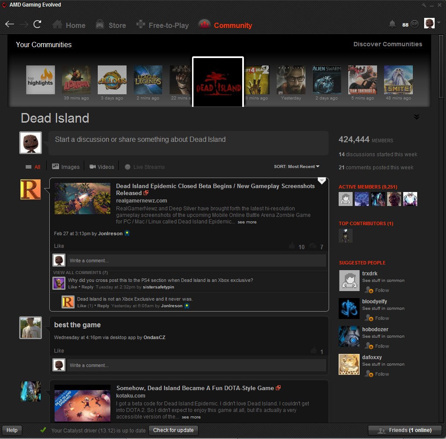Viewport: 446px width, 439px height.
Task: Select the Half-Life community tile
Action: [x=291, y=80]
